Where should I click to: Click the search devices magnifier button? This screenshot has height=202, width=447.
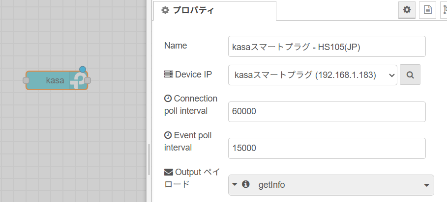(x=410, y=75)
